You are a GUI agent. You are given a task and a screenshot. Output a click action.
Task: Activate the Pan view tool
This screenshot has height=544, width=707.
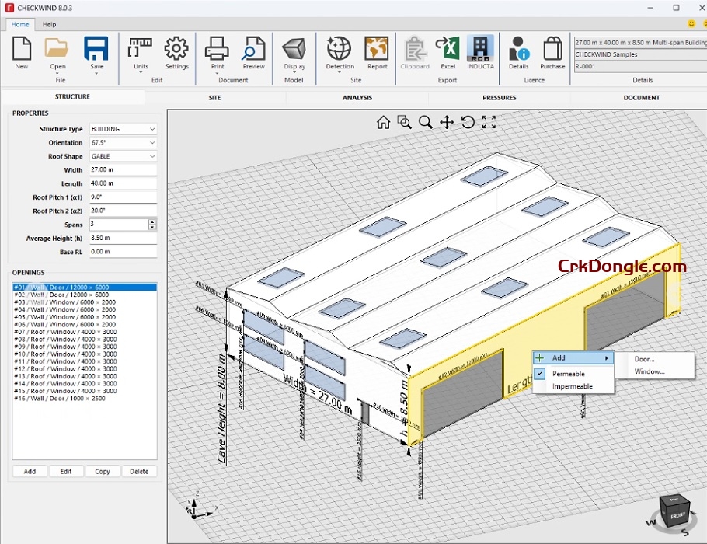(x=446, y=122)
